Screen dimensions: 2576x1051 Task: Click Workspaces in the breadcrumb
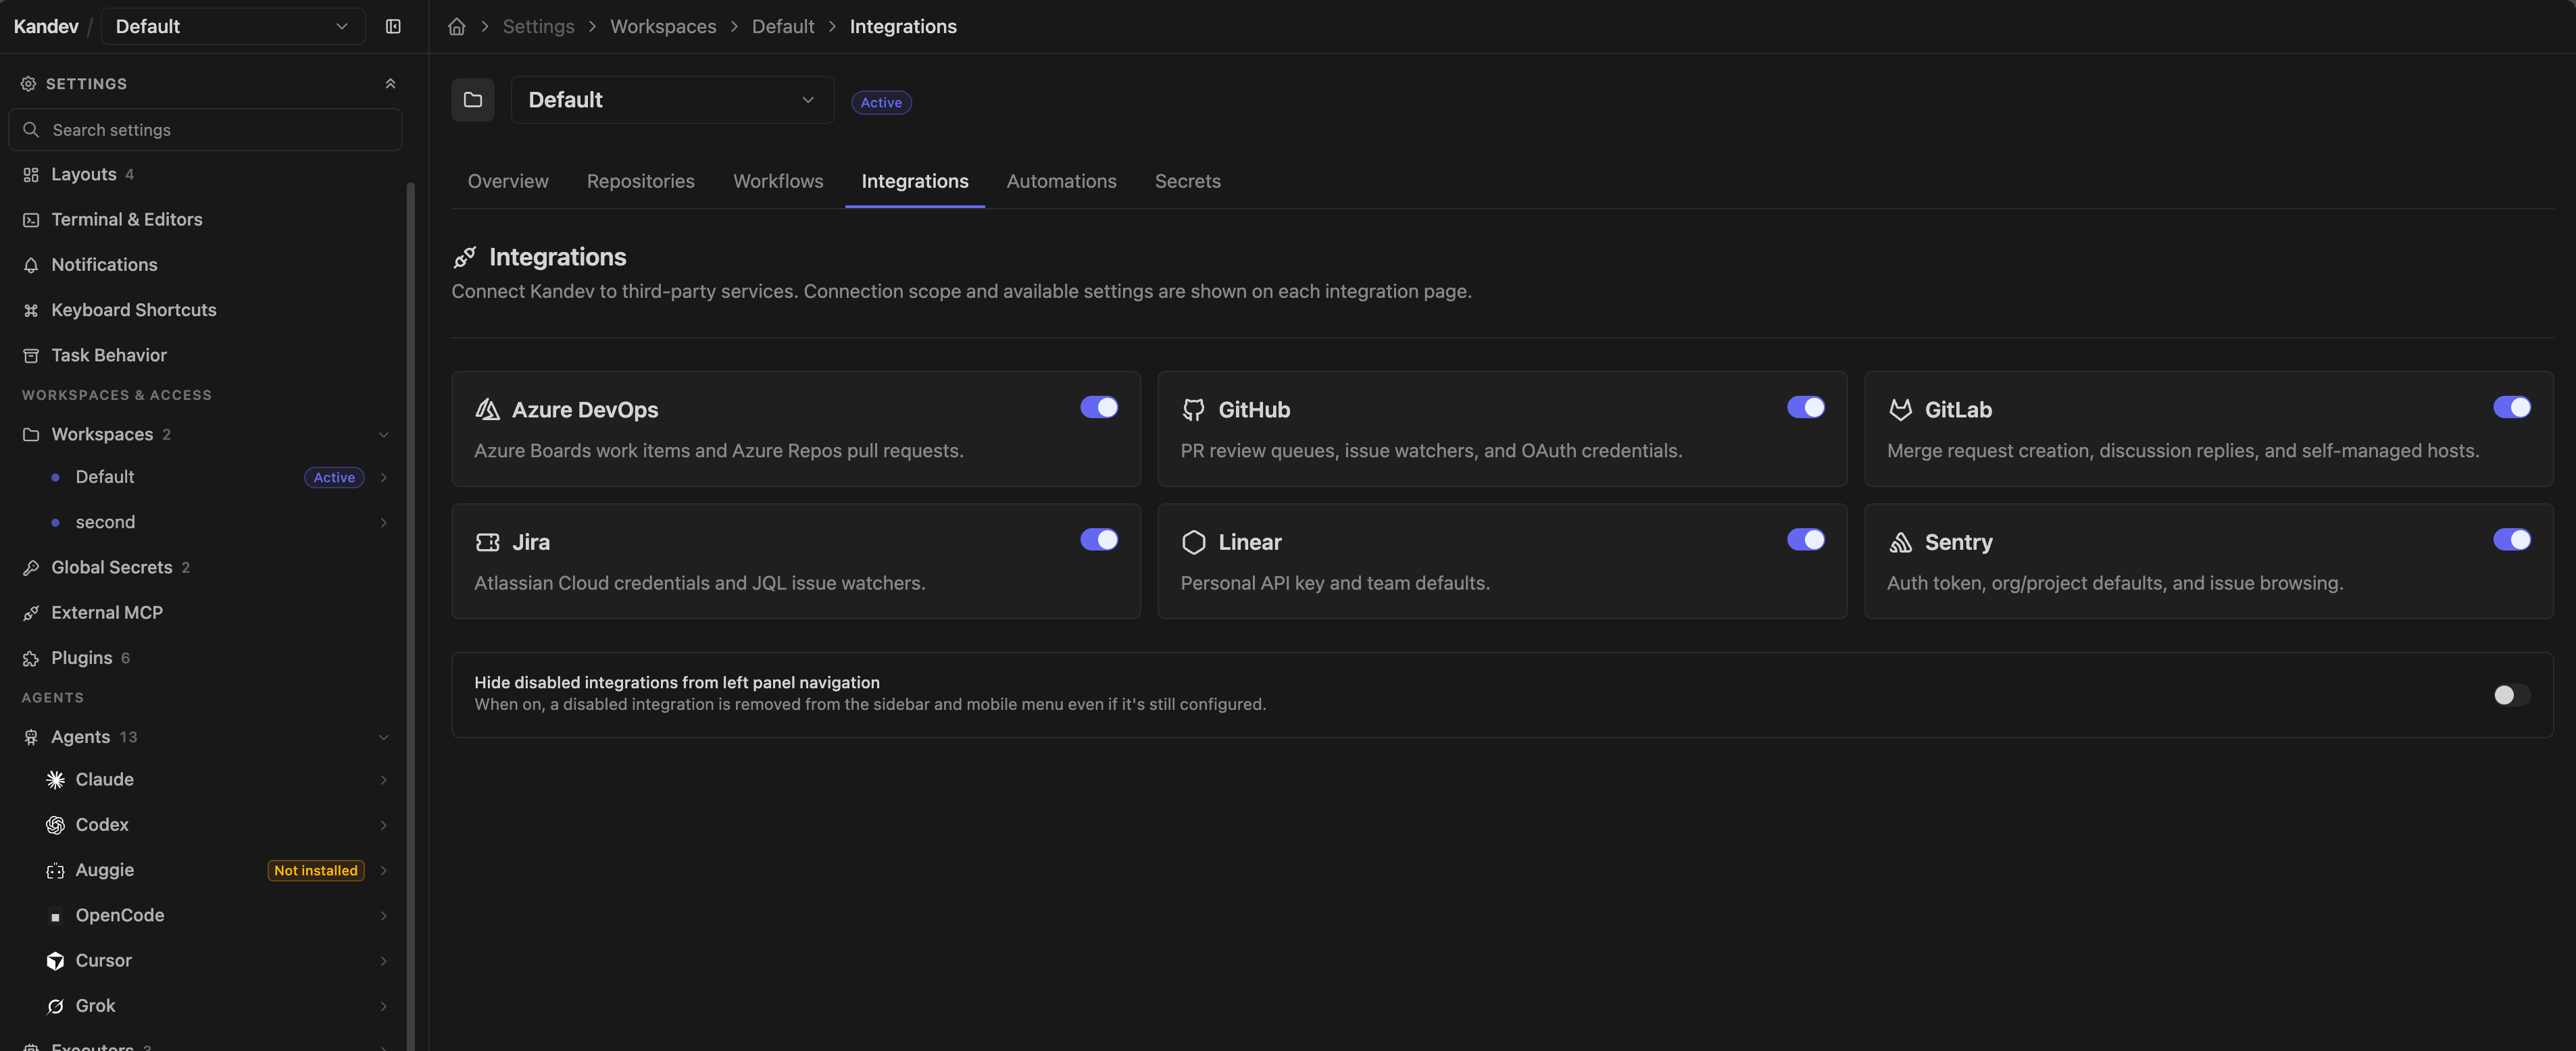pos(663,27)
